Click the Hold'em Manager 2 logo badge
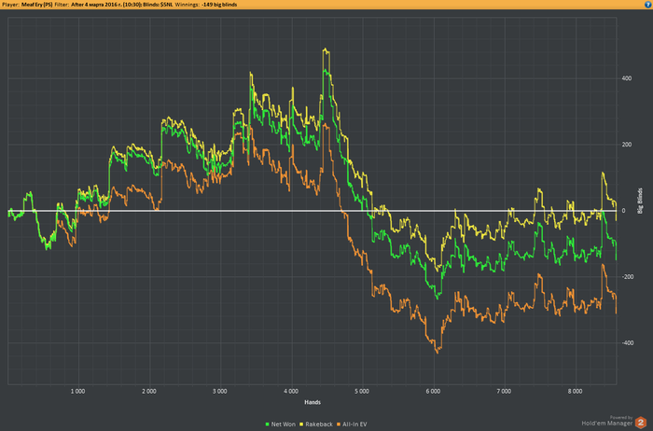This screenshot has width=653, height=431. [x=641, y=422]
